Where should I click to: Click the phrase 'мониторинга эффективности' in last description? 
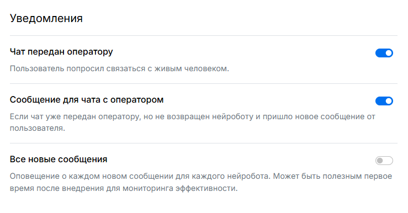point(180,188)
